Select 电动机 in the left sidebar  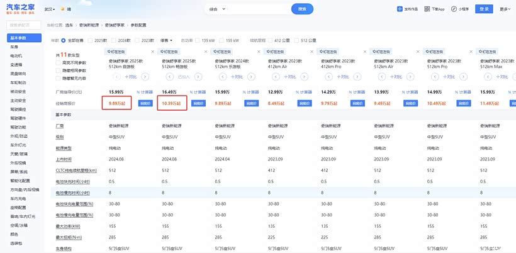(x=16, y=56)
